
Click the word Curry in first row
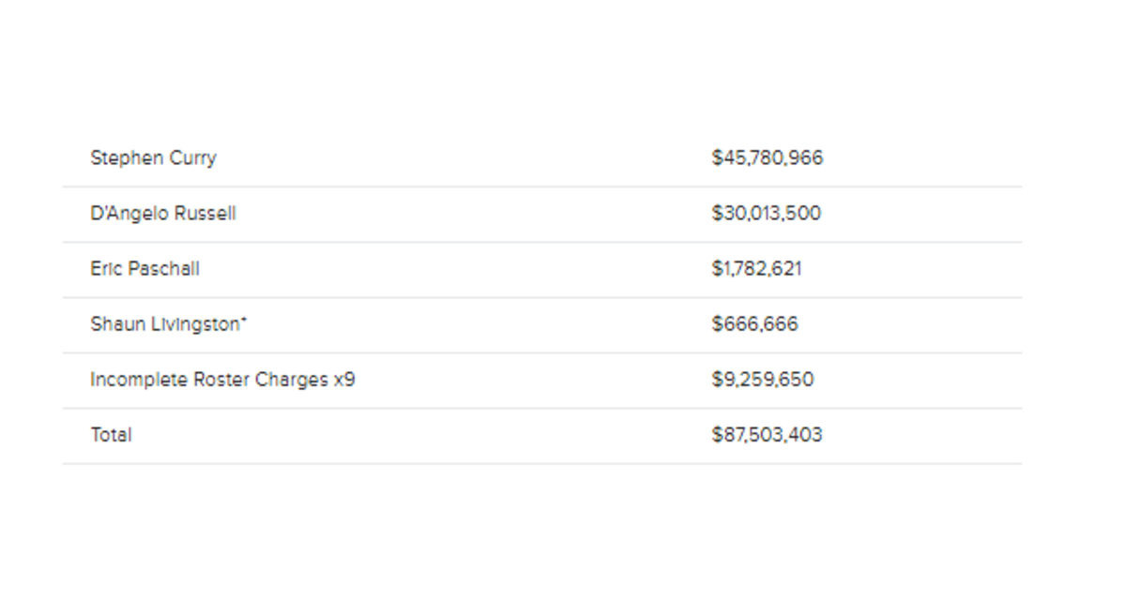(192, 158)
